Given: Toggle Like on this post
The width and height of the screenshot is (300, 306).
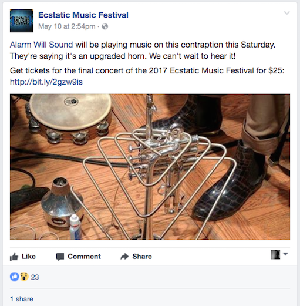Looking at the screenshot, I should tap(23, 257).
